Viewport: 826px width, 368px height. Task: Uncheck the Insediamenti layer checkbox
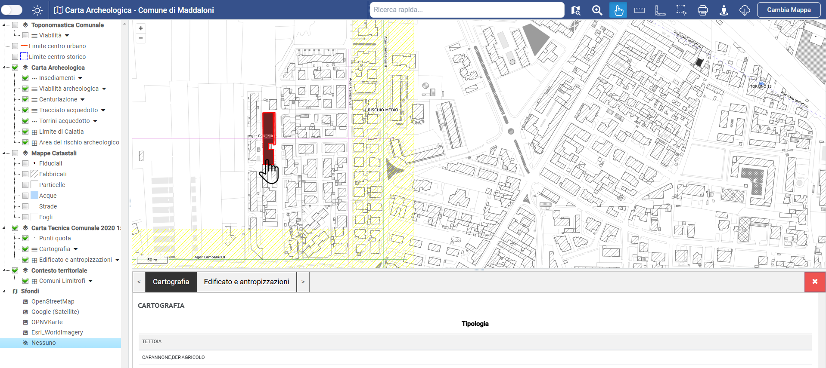click(x=25, y=78)
